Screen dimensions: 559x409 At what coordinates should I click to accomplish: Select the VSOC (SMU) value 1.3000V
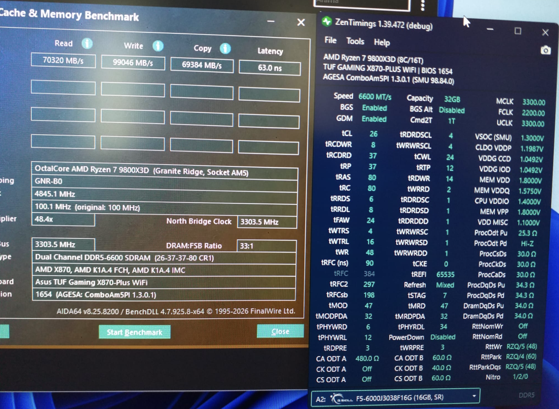[532, 138]
